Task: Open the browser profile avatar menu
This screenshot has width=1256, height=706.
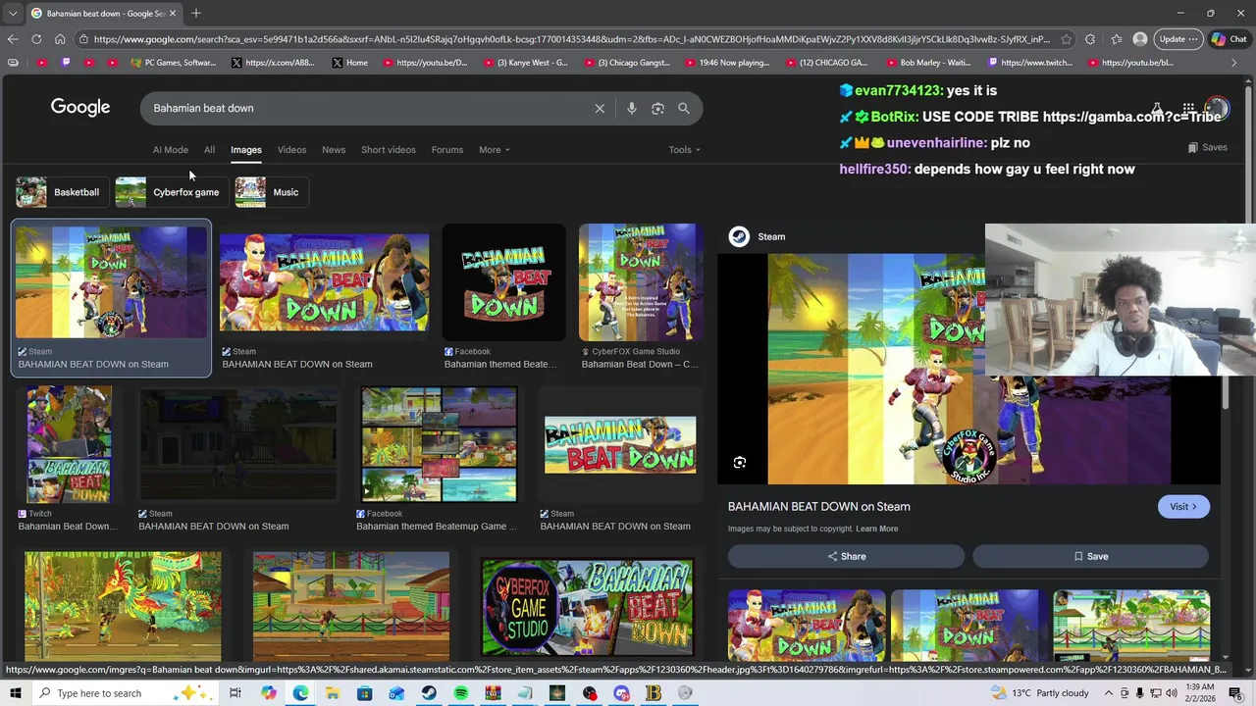Action: (1139, 39)
